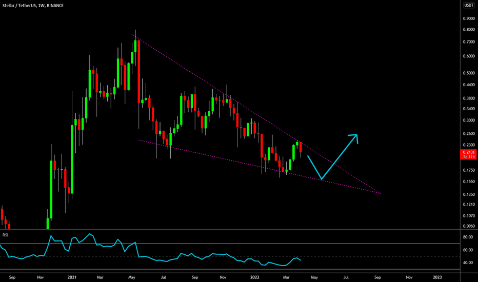Image resolution: width=478 pixels, height=282 pixels.
Task: Click the 60.00 RSI scale value
Action: tap(468, 250)
